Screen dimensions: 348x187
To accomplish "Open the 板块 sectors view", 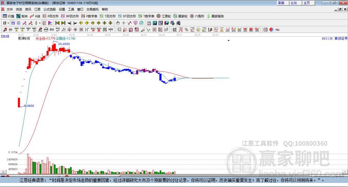I will (22, 16).
